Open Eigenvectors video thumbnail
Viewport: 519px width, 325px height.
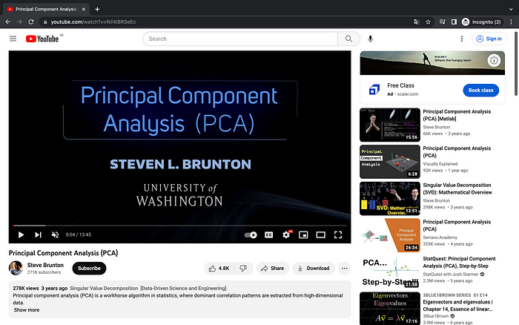click(390, 309)
